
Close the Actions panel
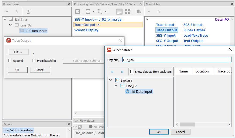69,124
